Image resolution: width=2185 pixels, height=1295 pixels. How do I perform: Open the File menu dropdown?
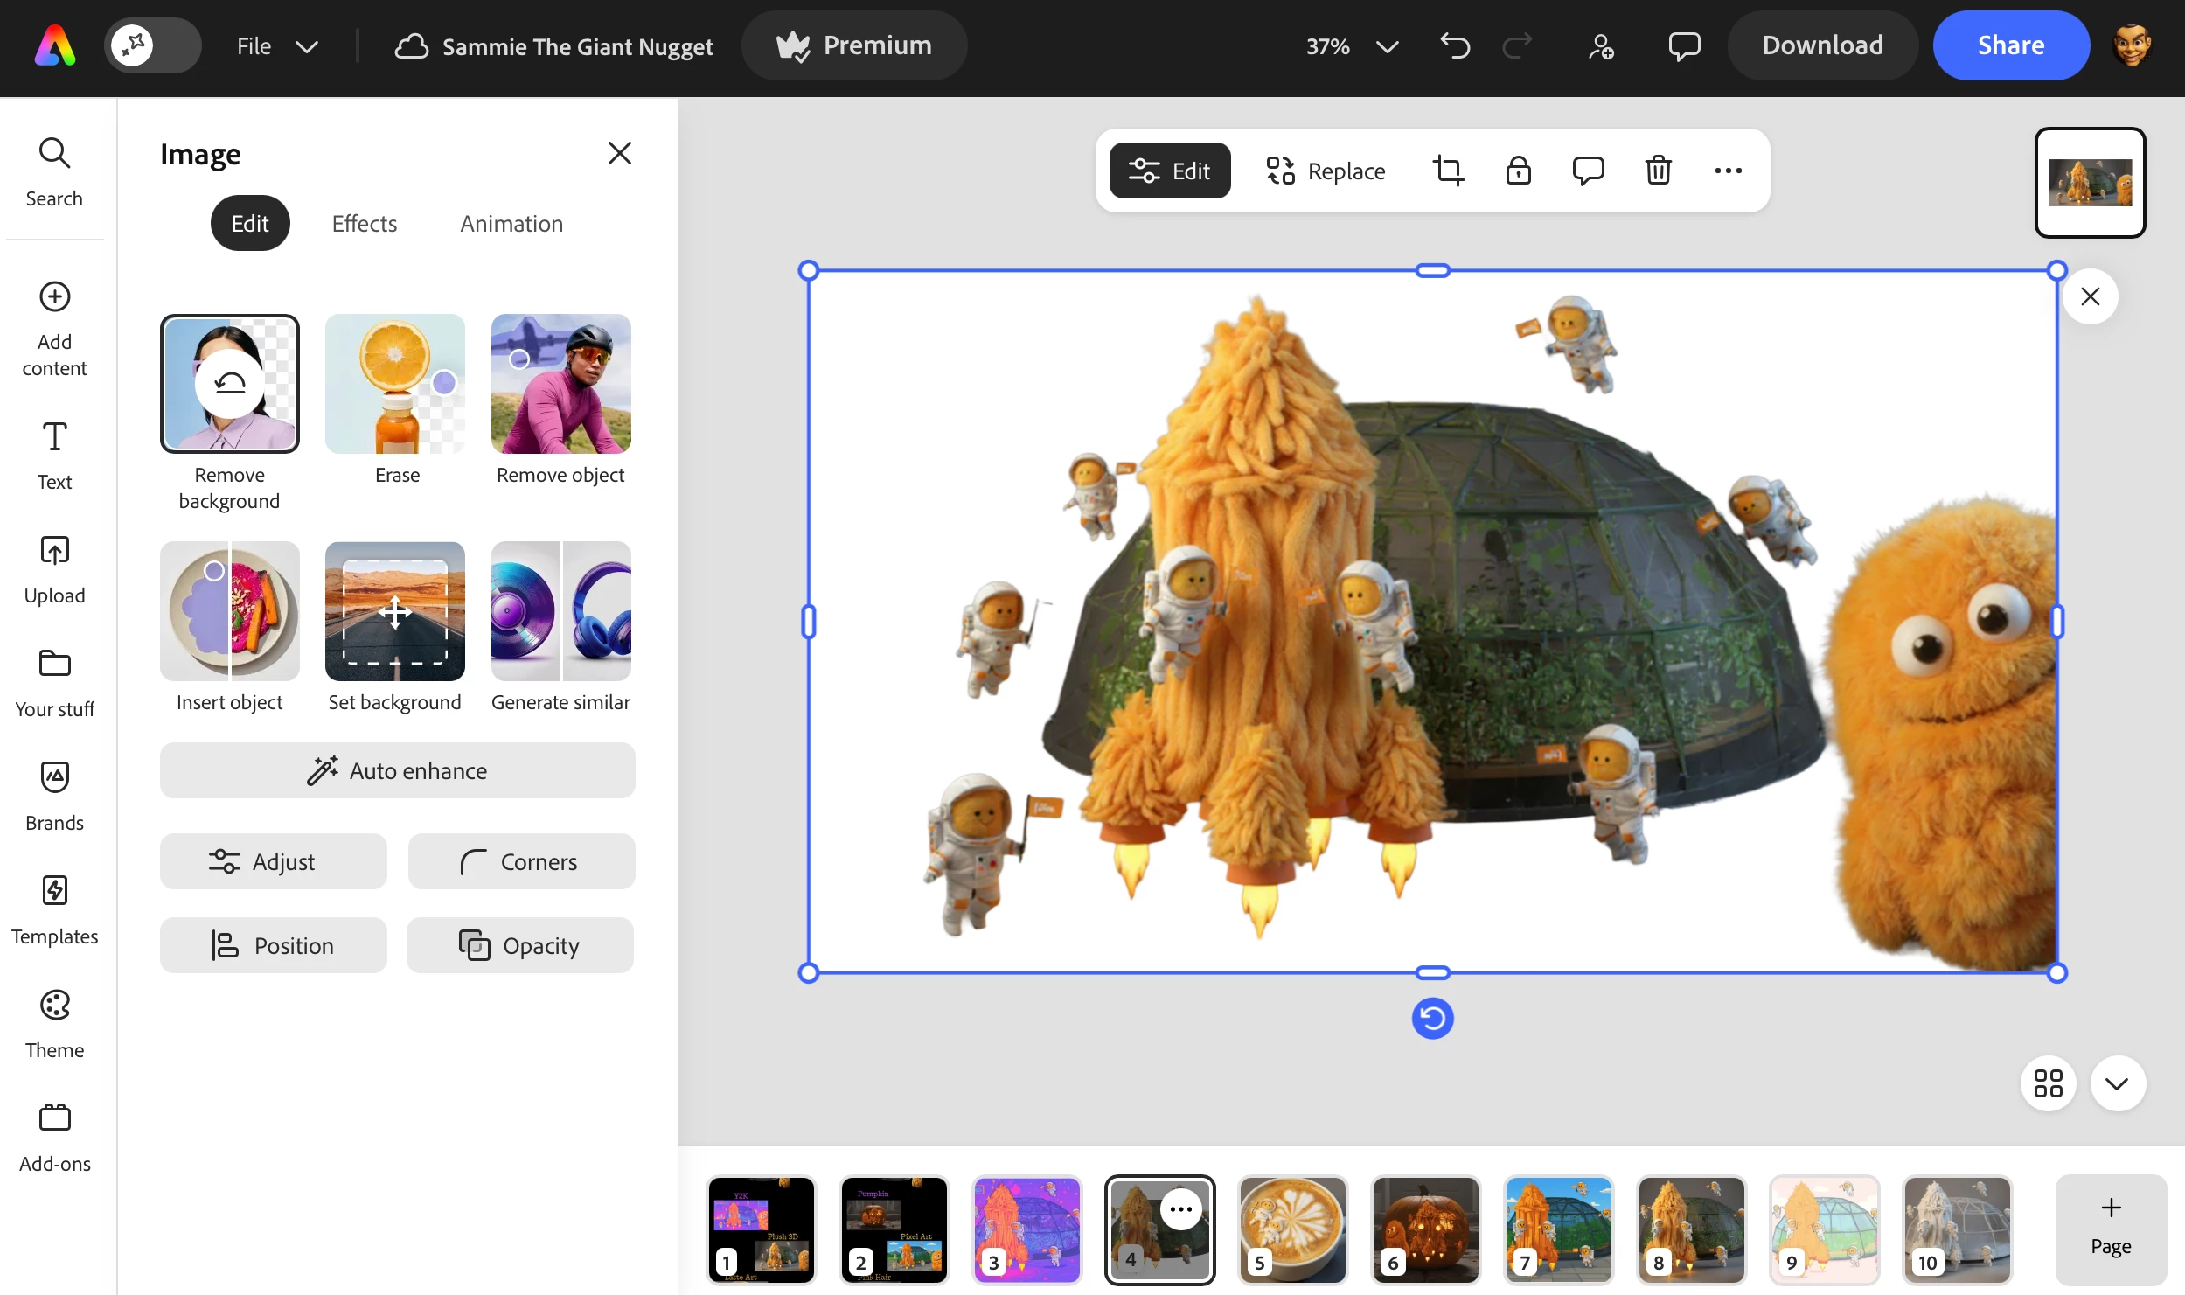click(x=275, y=45)
